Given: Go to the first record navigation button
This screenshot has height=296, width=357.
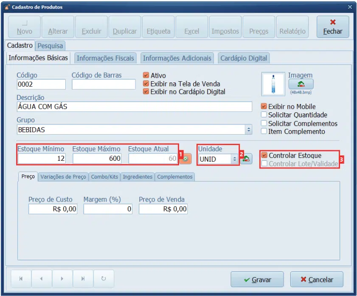Looking at the screenshot, I should pos(21,279).
